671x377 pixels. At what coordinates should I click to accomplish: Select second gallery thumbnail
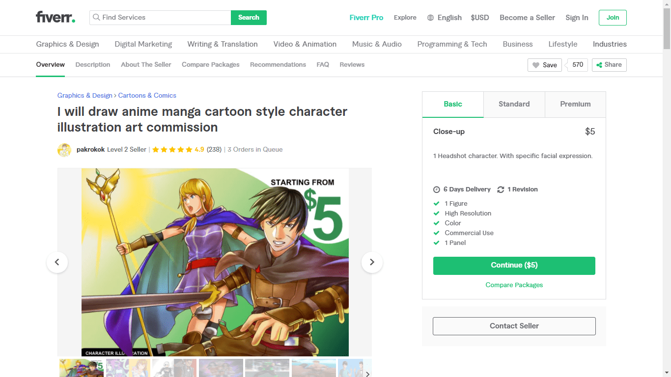128,368
